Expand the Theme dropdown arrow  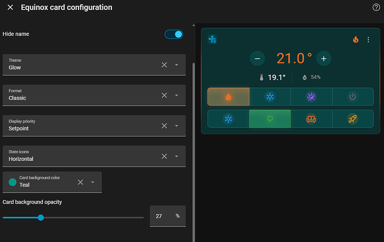176,65
